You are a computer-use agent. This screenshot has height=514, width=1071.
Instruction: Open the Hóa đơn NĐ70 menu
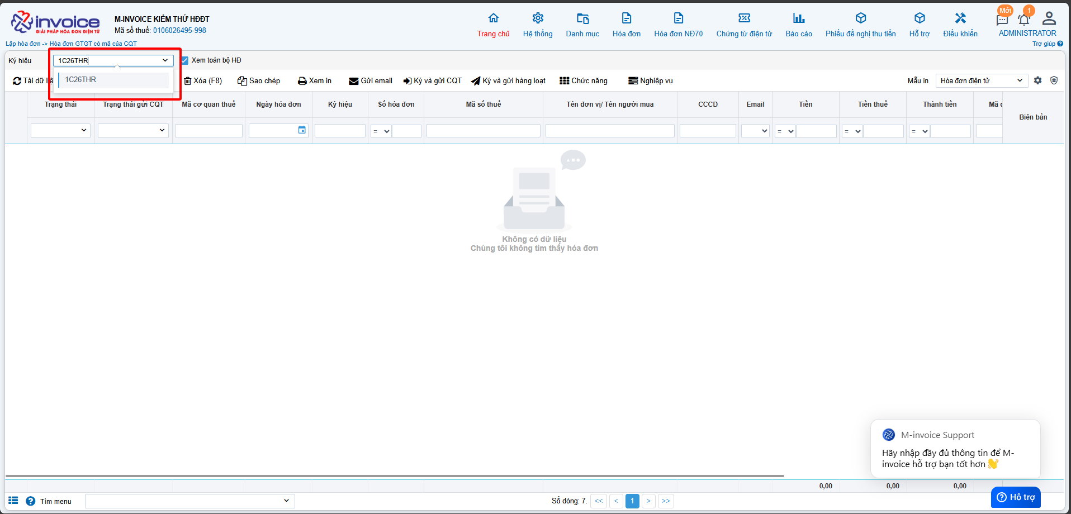(x=678, y=25)
